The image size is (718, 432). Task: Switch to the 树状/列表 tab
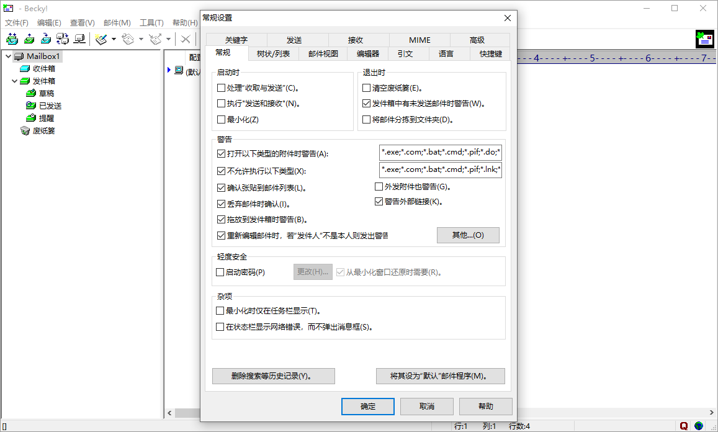click(274, 53)
